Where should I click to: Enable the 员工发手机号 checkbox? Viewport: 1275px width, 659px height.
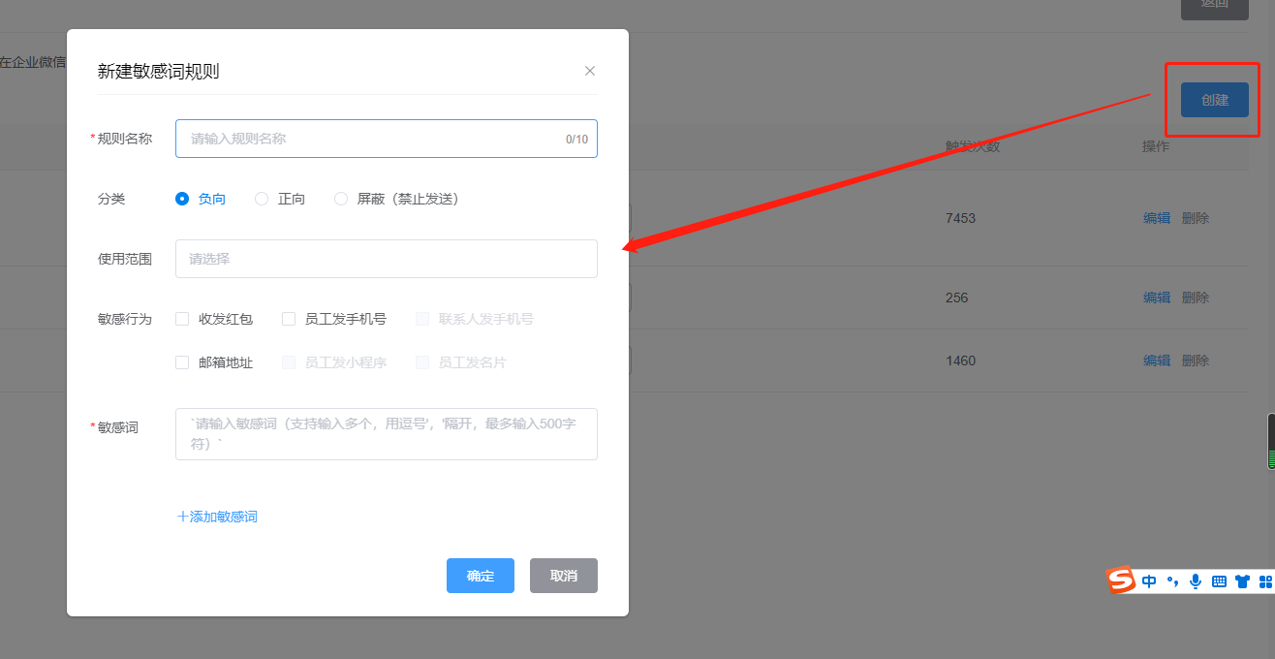pos(289,319)
